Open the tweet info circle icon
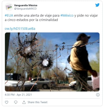The width and height of the screenshot is (105, 107). click(98, 95)
